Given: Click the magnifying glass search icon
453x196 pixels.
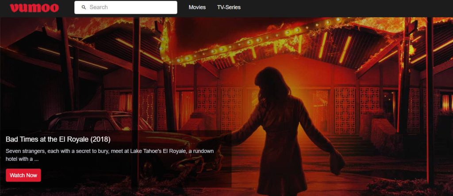Looking at the screenshot, I should (x=84, y=7).
